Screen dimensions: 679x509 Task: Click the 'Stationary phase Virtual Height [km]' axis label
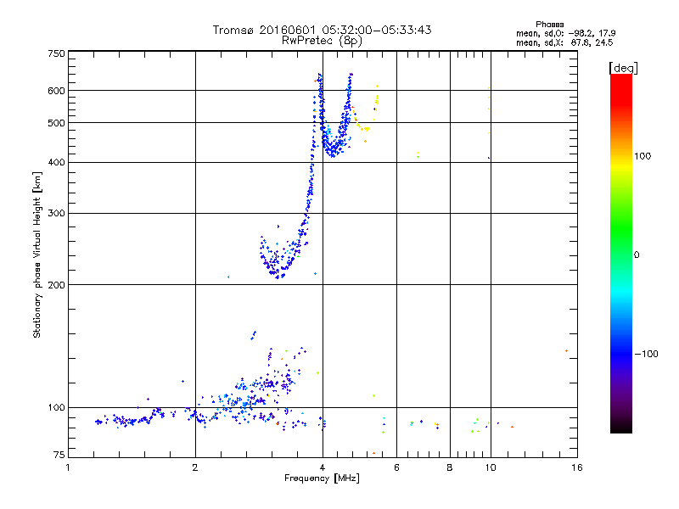pos(37,255)
